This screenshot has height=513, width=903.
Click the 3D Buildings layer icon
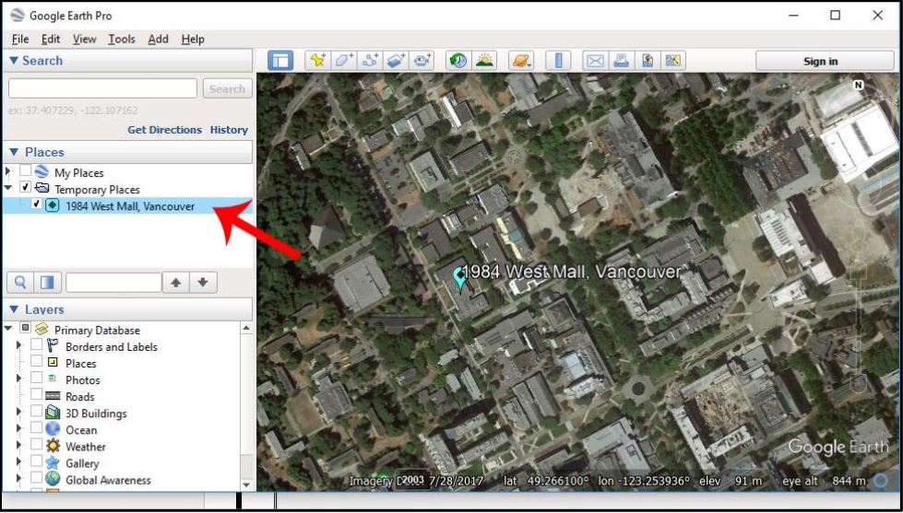coord(53,413)
